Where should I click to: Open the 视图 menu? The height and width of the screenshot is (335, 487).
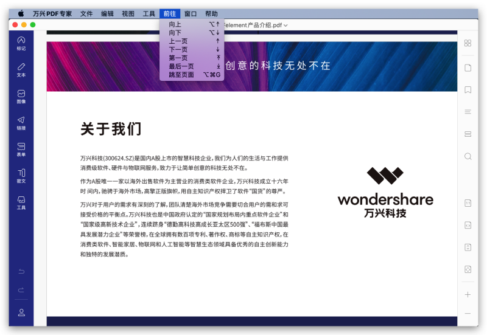[x=128, y=13]
